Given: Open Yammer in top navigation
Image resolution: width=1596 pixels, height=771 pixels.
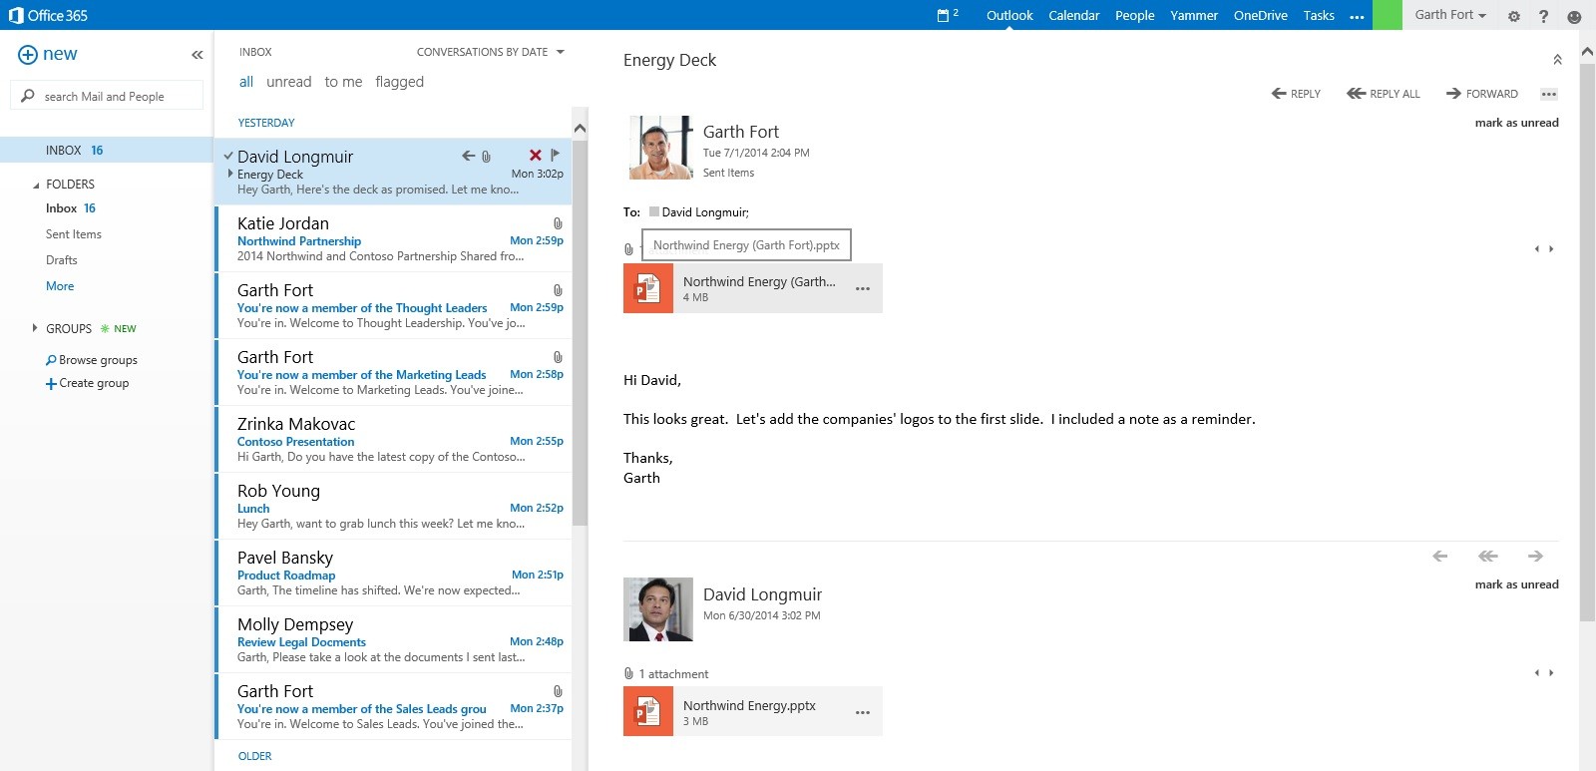Looking at the screenshot, I should tap(1194, 15).
